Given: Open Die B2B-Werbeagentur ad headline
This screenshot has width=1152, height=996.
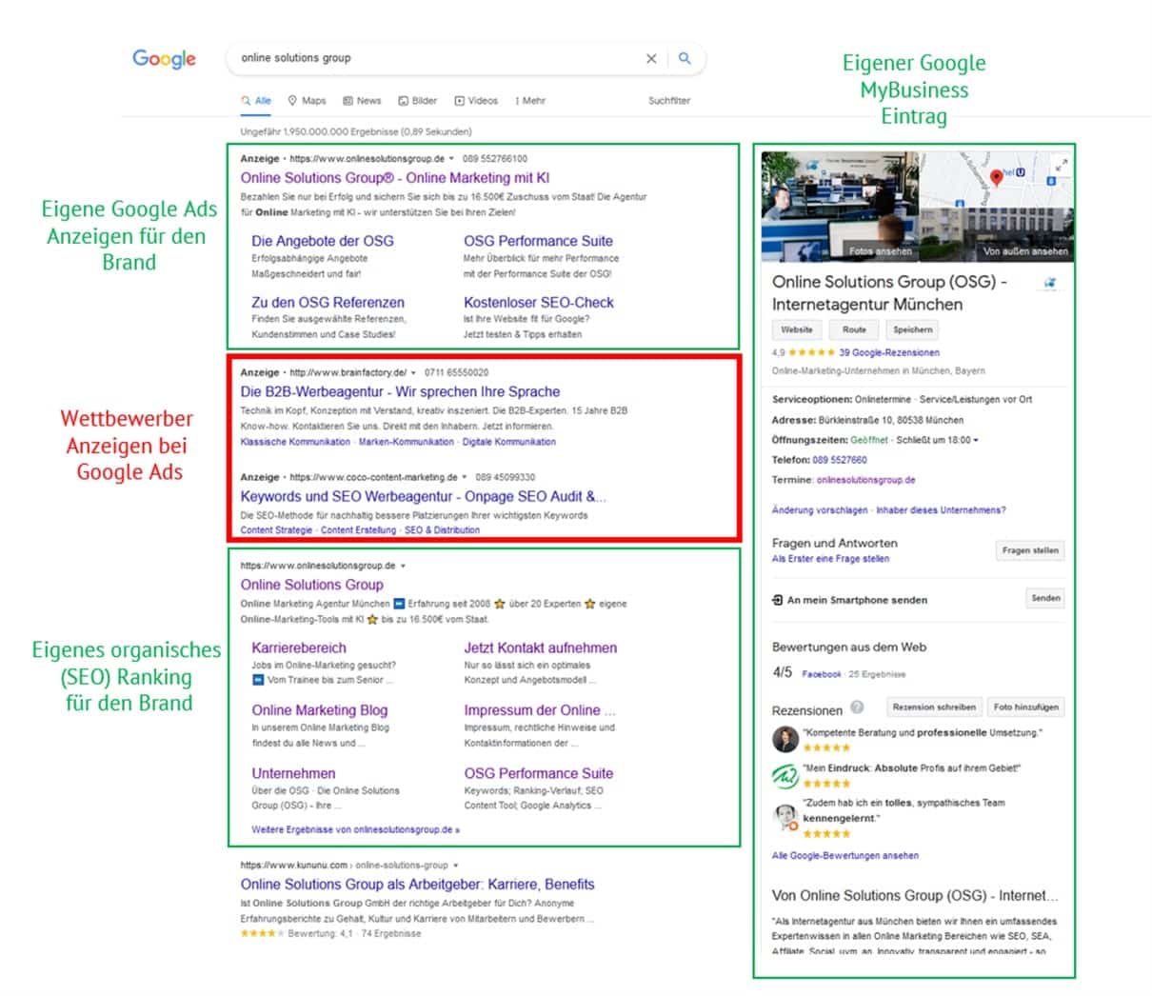Looking at the screenshot, I should coord(400,391).
